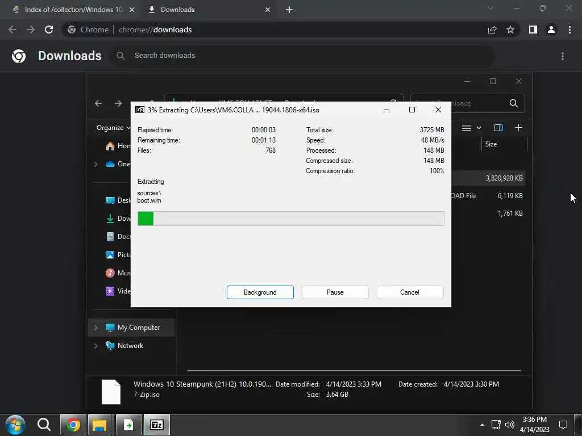Click Explorer search magnifier icon

pyautogui.click(x=514, y=103)
